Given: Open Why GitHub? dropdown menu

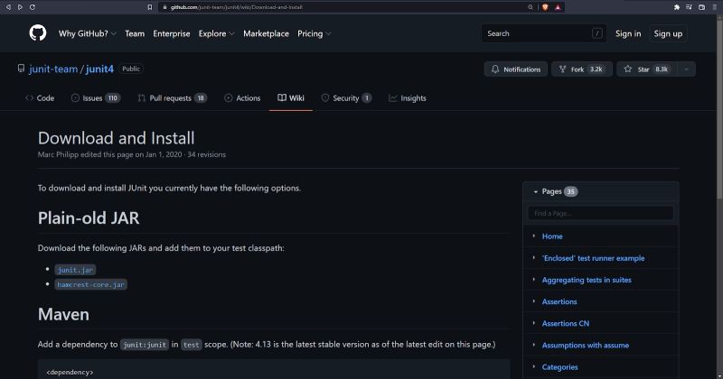Looking at the screenshot, I should pyautogui.click(x=88, y=33).
